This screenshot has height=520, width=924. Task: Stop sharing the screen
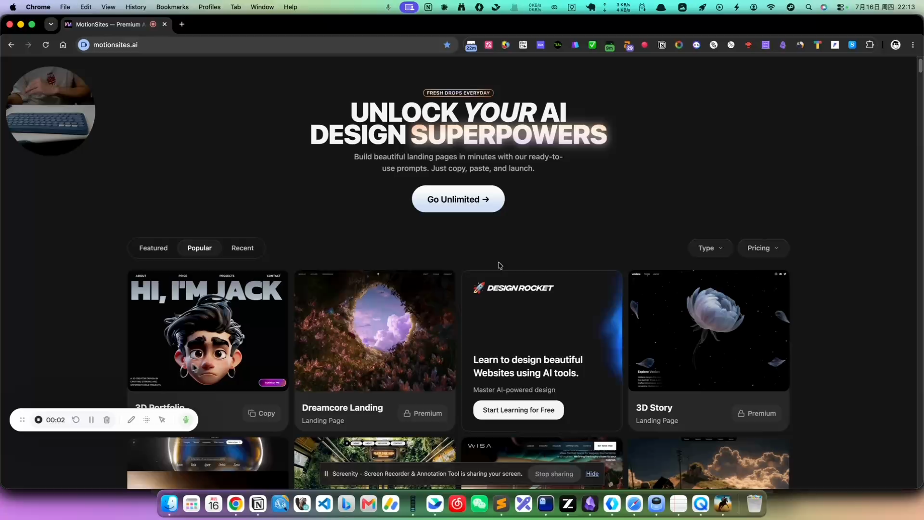[x=554, y=474]
